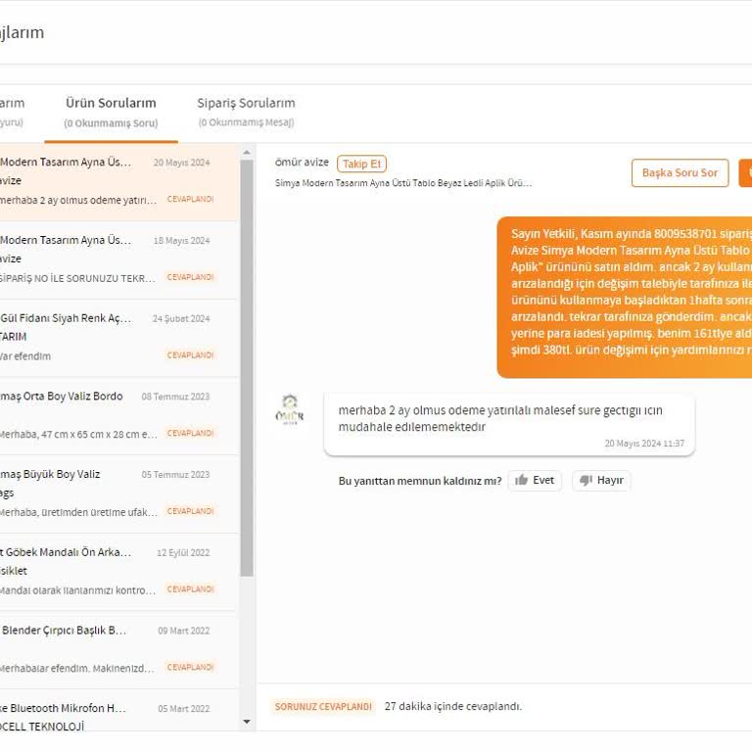The image size is (752, 752).
Task: Click the question list scrollbar thumb
Action: (247, 368)
